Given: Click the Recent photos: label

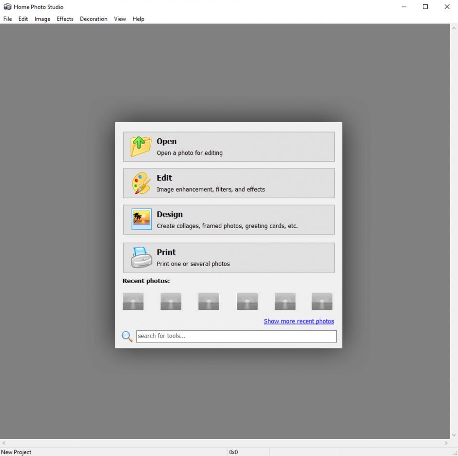Looking at the screenshot, I should (146, 281).
